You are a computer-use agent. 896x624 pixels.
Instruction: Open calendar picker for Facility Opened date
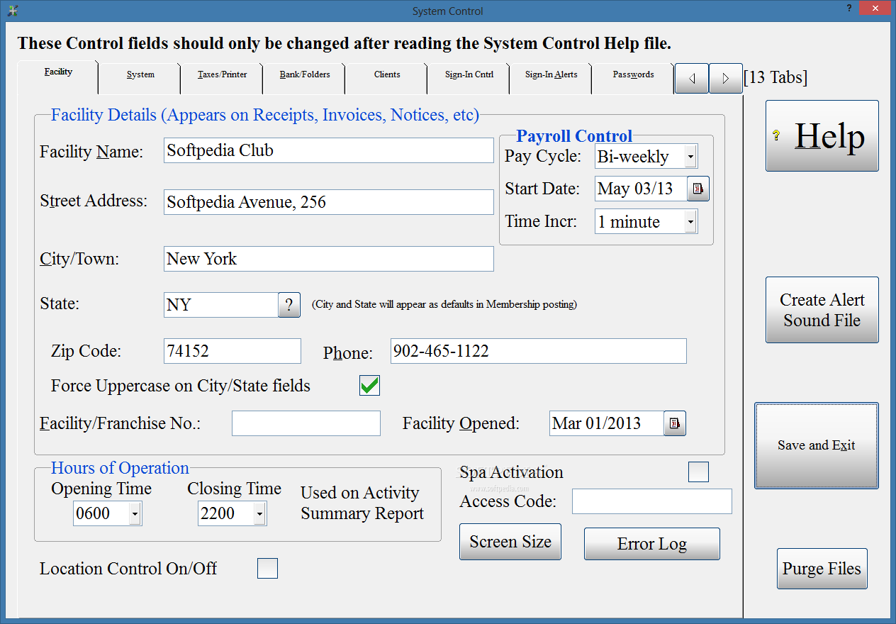[x=675, y=423]
